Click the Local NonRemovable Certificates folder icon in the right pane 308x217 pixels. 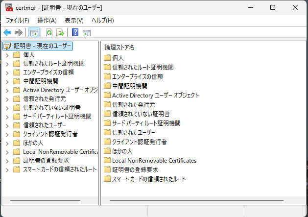tap(107, 160)
